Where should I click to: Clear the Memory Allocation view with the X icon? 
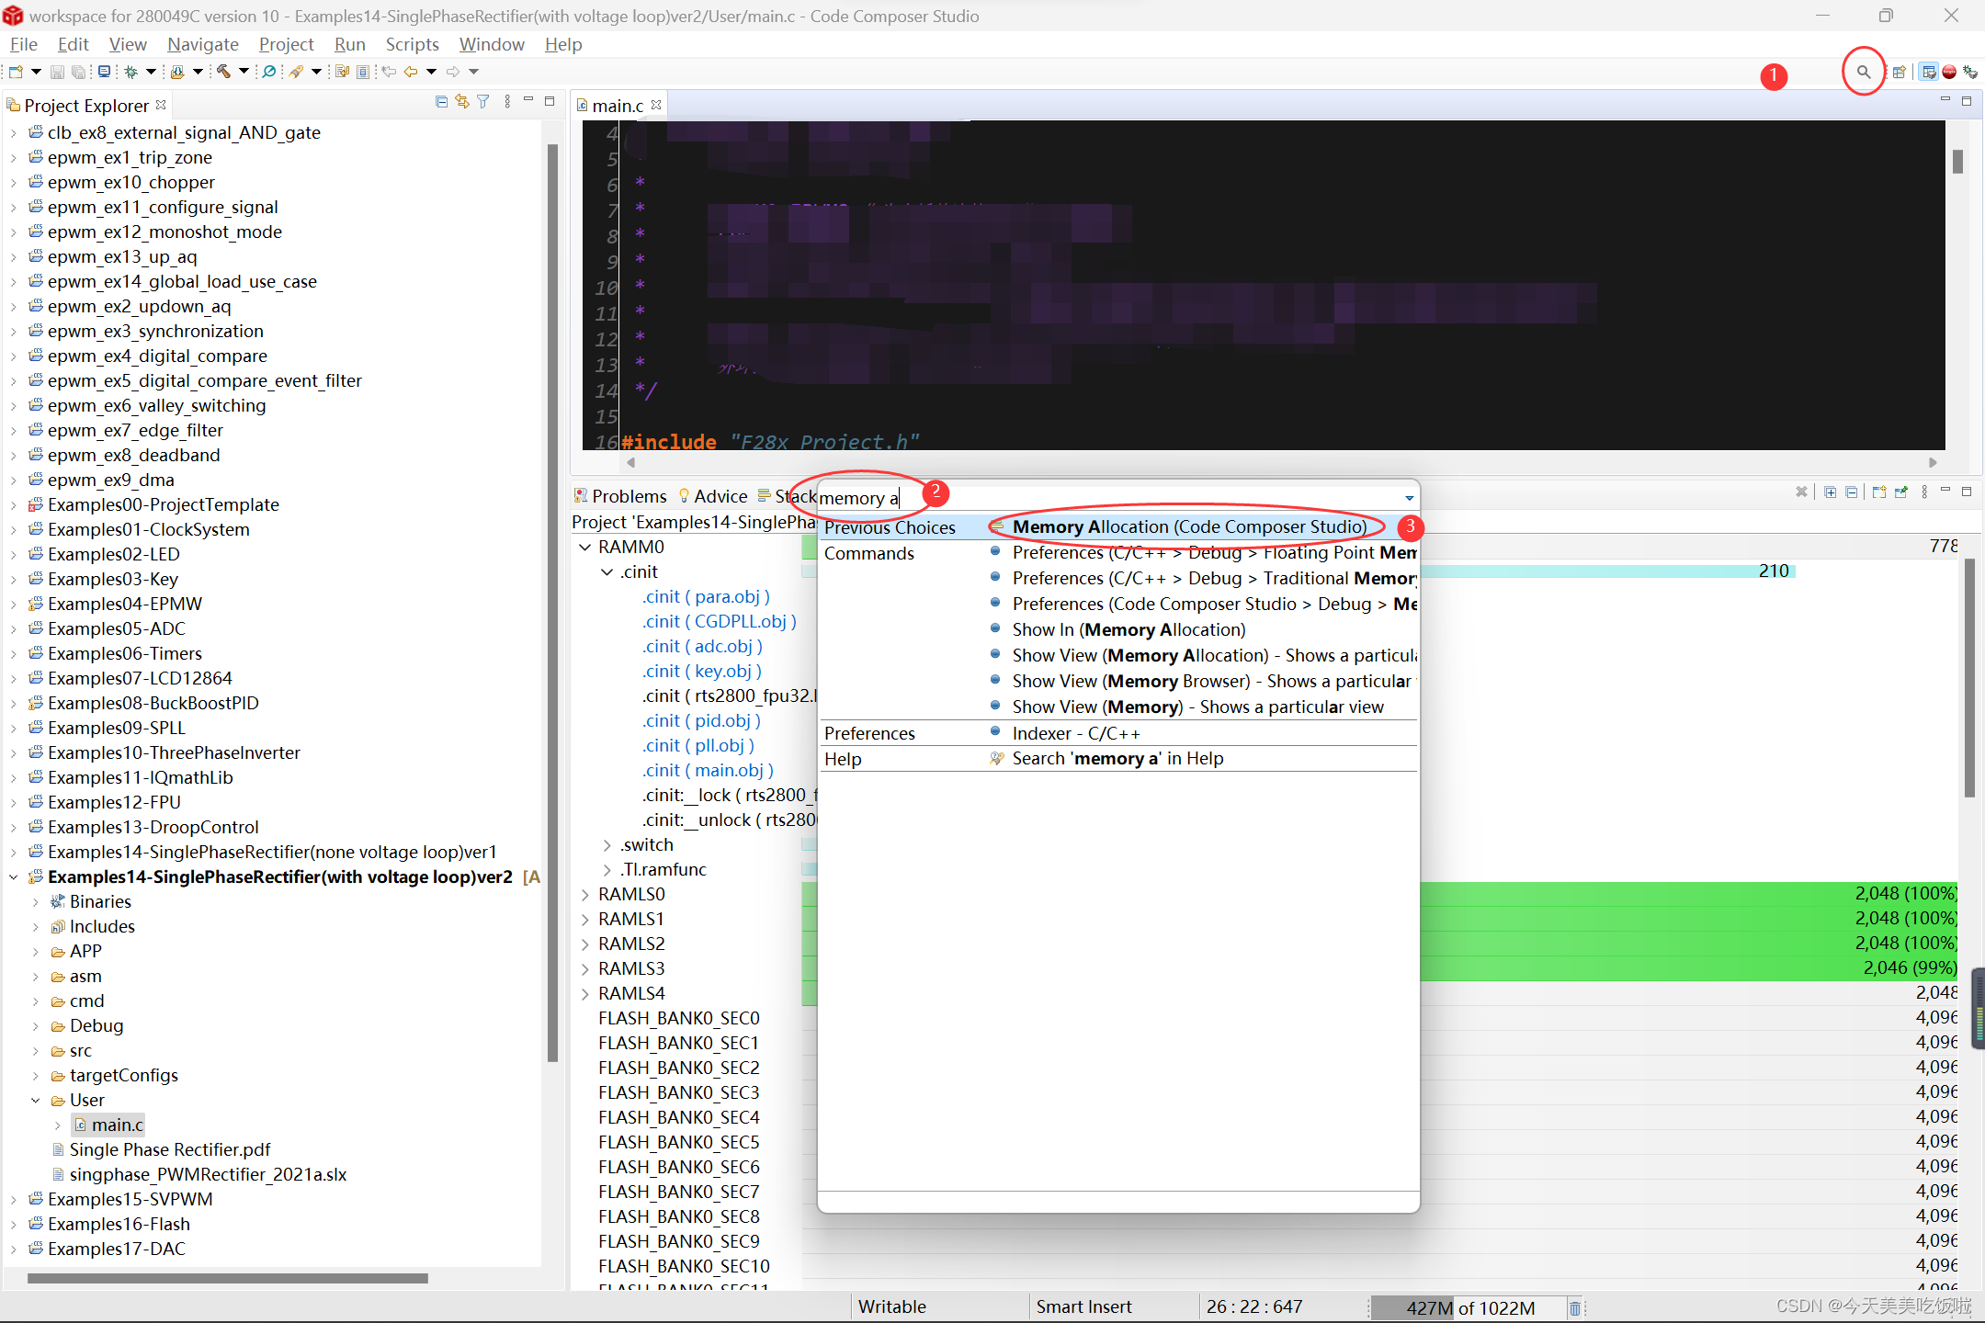[1802, 492]
